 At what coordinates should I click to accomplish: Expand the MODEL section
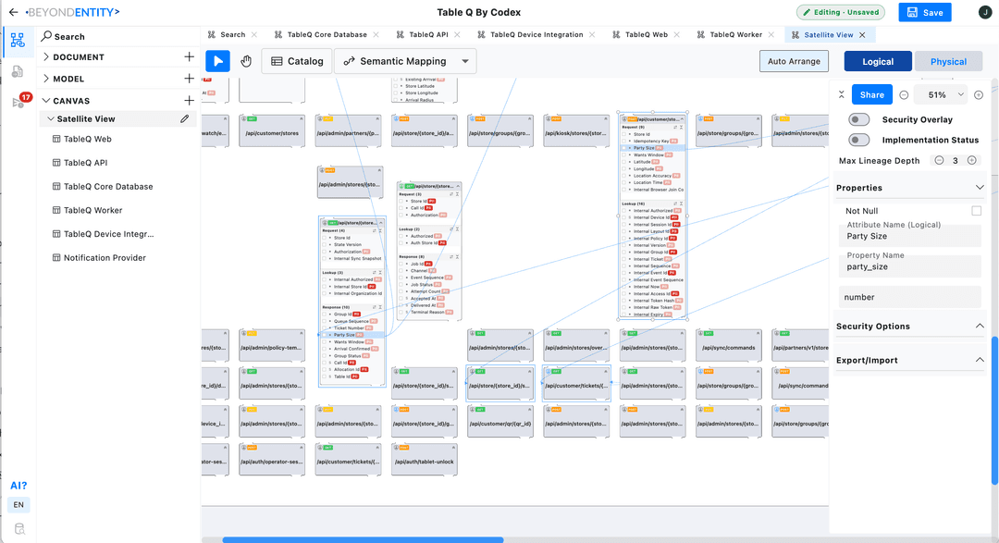46,79
